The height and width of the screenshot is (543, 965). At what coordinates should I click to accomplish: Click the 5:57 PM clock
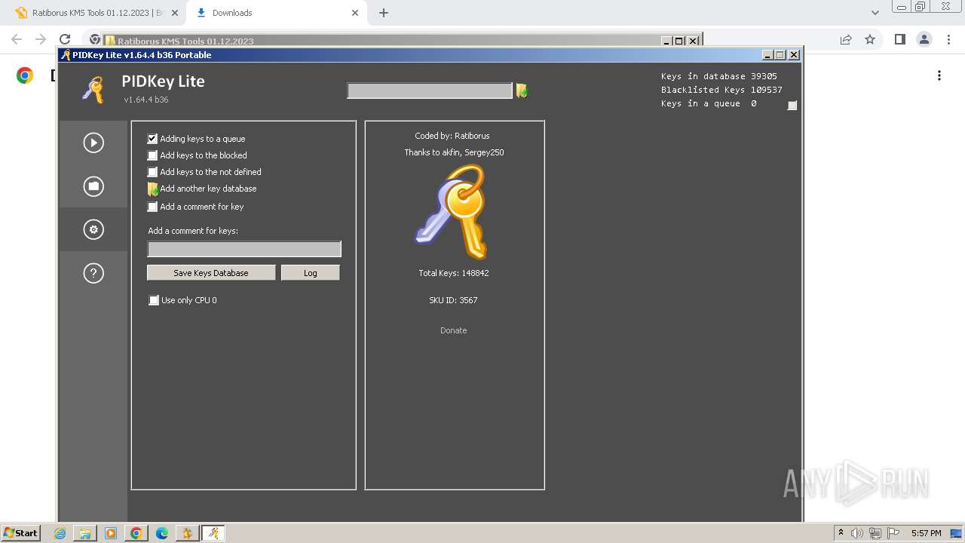point(927,533)
